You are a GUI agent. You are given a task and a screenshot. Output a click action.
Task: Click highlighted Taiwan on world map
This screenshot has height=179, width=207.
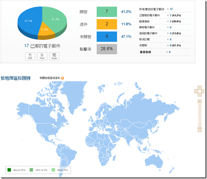pyautogui.click(x=148, y=137)
